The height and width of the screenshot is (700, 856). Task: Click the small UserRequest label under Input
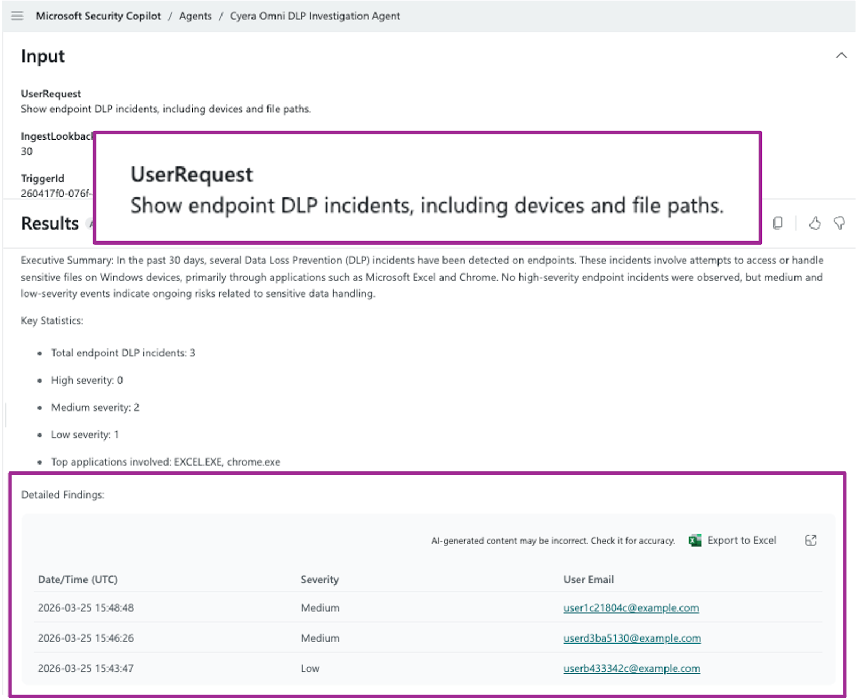click(x=51, y=94)
